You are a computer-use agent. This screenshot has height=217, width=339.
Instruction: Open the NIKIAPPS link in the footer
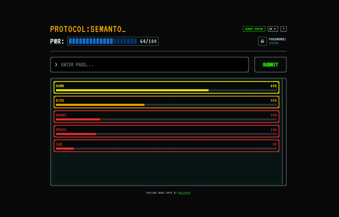[184, 193]
